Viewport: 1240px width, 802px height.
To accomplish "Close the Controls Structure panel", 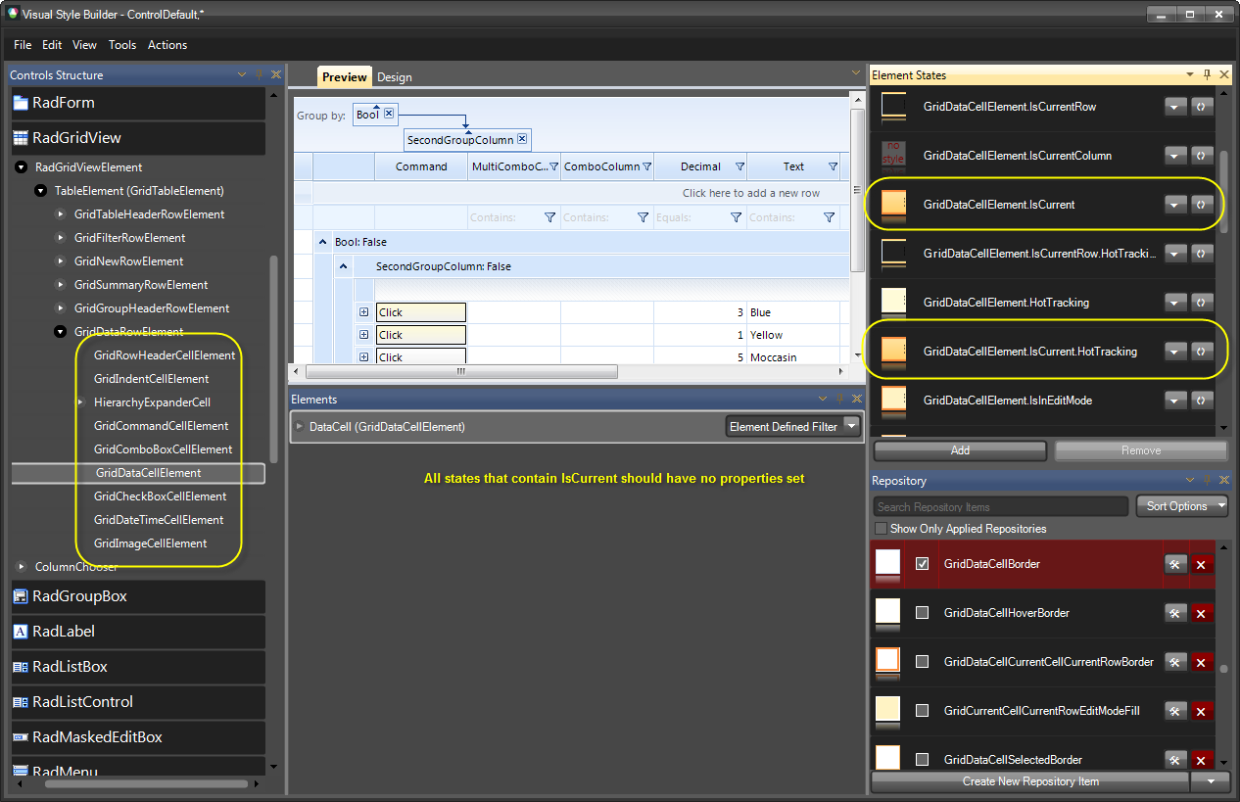I will point(276,74).
